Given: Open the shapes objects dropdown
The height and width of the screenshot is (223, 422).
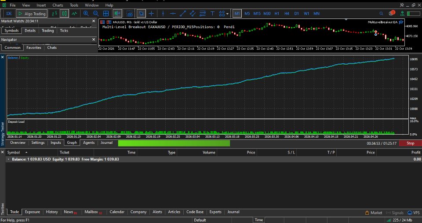Looking at the screenshot, I should point(224,14).
